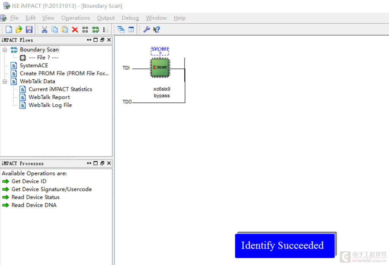The width and height of the screenshot is (389, 265).
Task: Click the iMPACT app icon in menu bar
Action: [4, 18]
